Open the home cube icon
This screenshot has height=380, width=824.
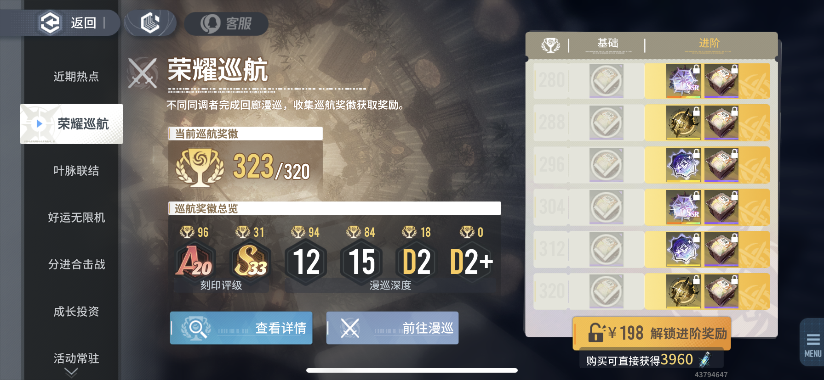[x=150, y=23]
